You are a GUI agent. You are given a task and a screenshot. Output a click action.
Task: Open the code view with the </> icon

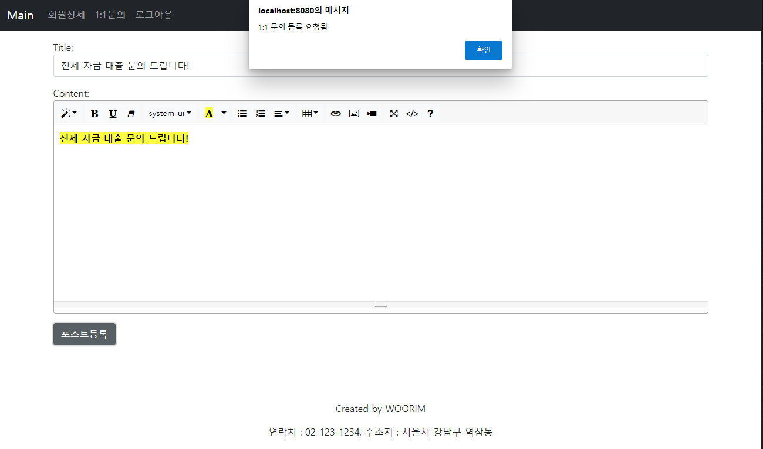pyautogui.click(x=412, y=114)
